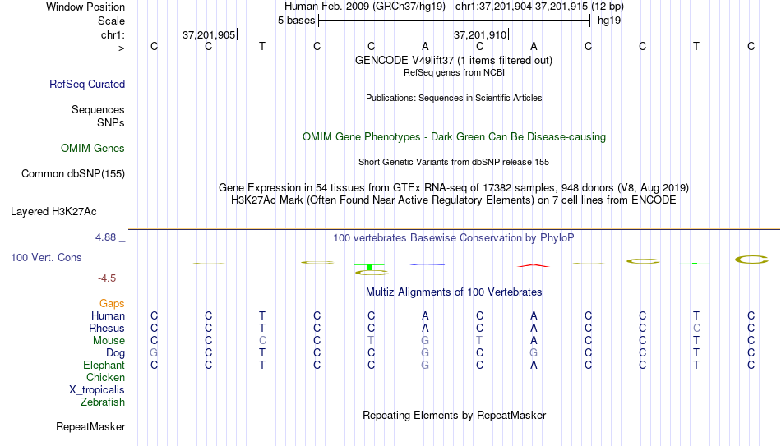The image size is (781, 446).
Task: Click the RefSeq genes from NCBI title
Action: click(x=454, y=72)
